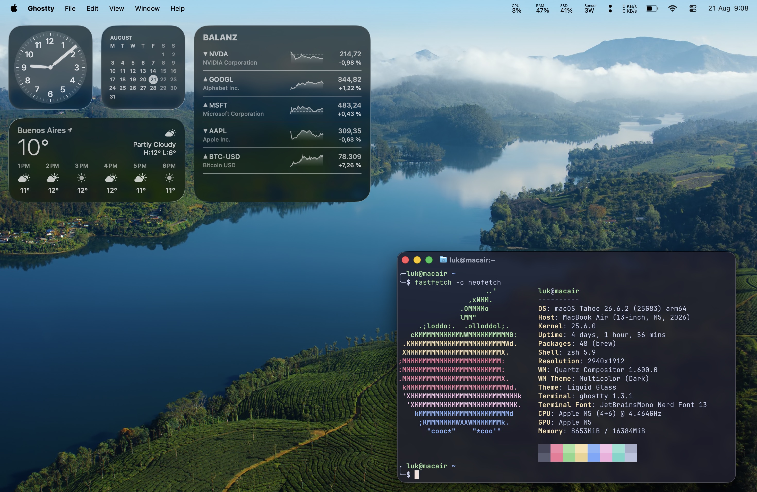Click the 4PM partly cloudy forecast icon
This screenshot has width=757, height=492.
pyautogui.click(x=111, y=178)
